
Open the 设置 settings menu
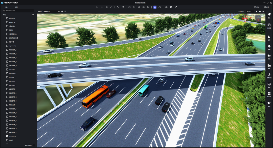tap(16, 7)
